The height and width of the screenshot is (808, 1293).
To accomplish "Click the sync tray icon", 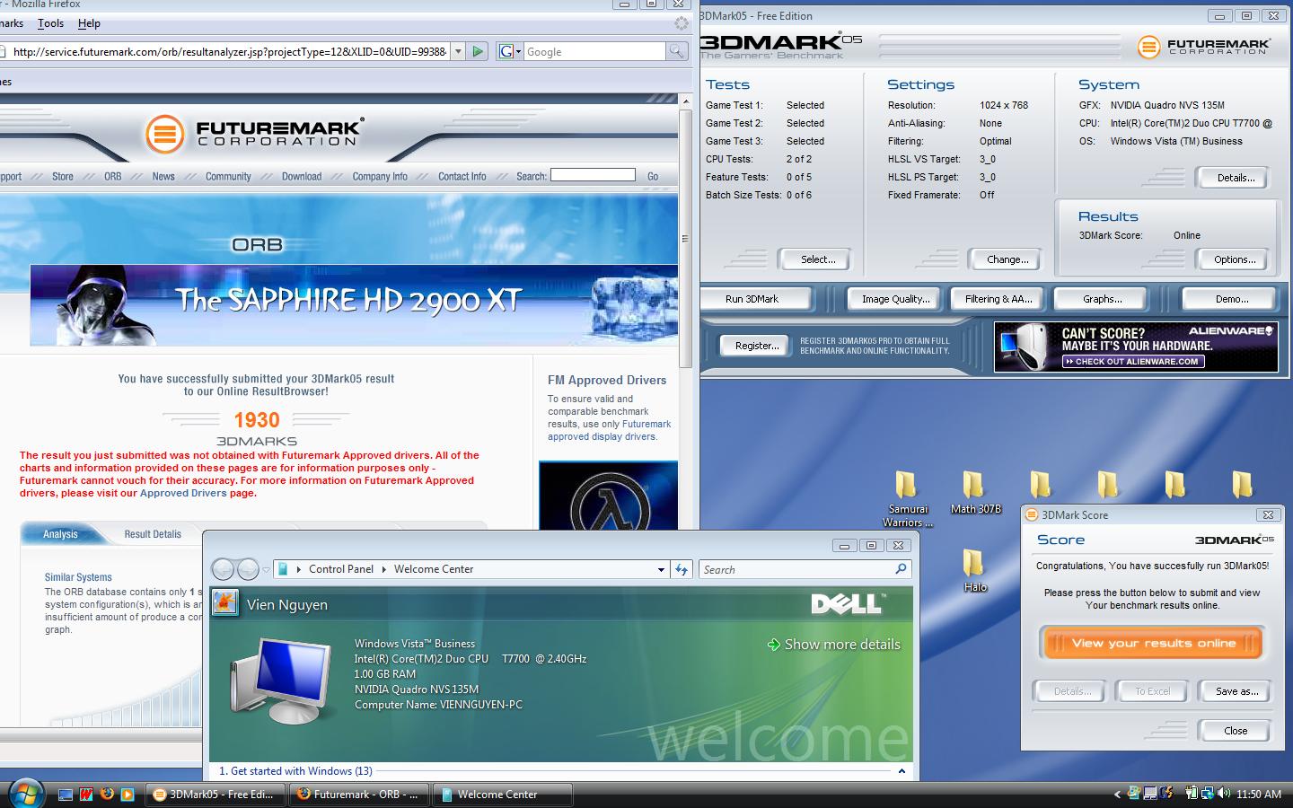I will 1165,793.
